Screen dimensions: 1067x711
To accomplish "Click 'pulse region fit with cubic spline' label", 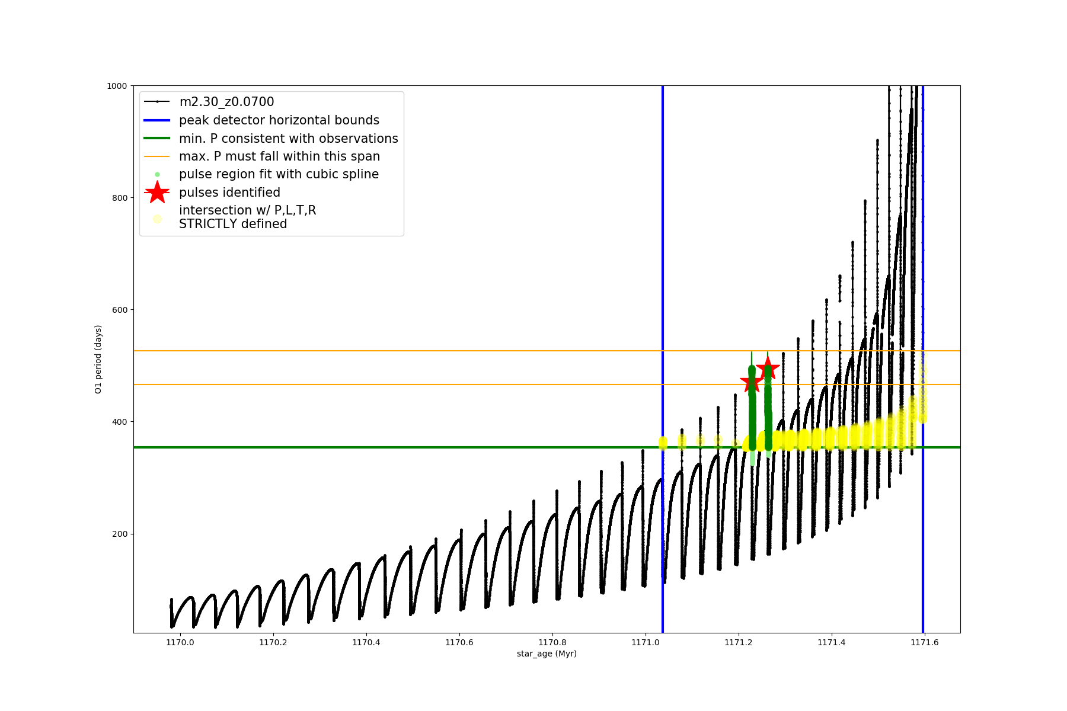I will click(279, 174).
